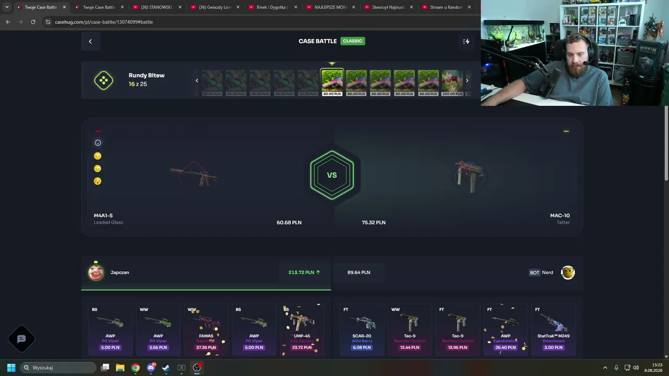Image resolution: width=669 pixels, height=376 pixels.
Task: Click the Wyszukaj taskbar search box
Action: 59,368
